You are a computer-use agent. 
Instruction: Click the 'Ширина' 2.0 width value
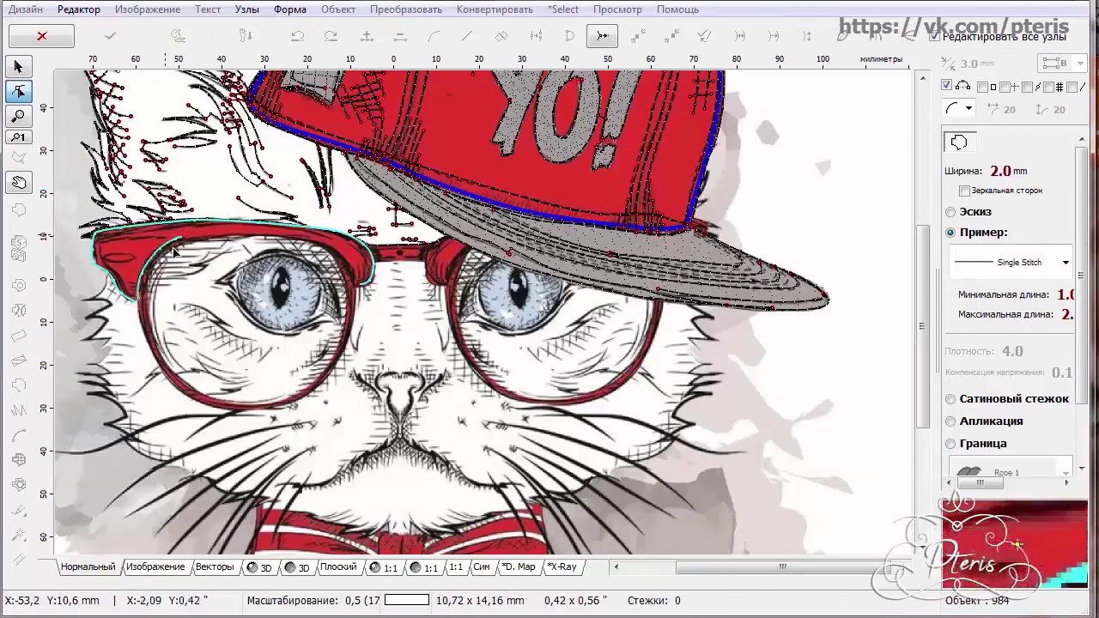[1000, 171]
